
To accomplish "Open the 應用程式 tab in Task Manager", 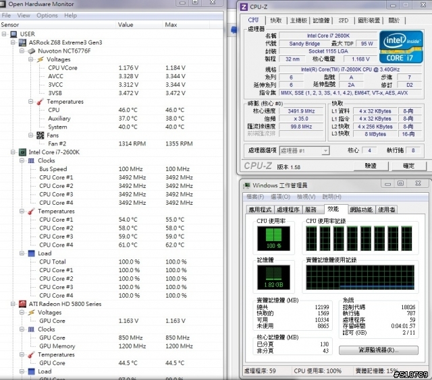I will tap(260, 210).
